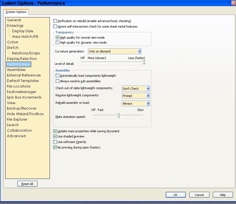Click the Mate animation speed slider handle
This screenshot has width=236, height=204.
tap(119, 116)
